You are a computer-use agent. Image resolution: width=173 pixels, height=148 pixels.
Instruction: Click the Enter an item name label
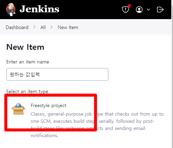coord(28,62)
